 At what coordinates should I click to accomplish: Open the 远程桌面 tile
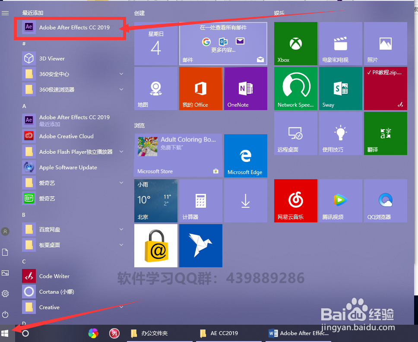click(296, 133)
